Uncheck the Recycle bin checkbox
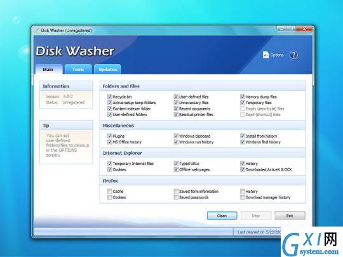This screenshot has height=257, width=343. 110,96
